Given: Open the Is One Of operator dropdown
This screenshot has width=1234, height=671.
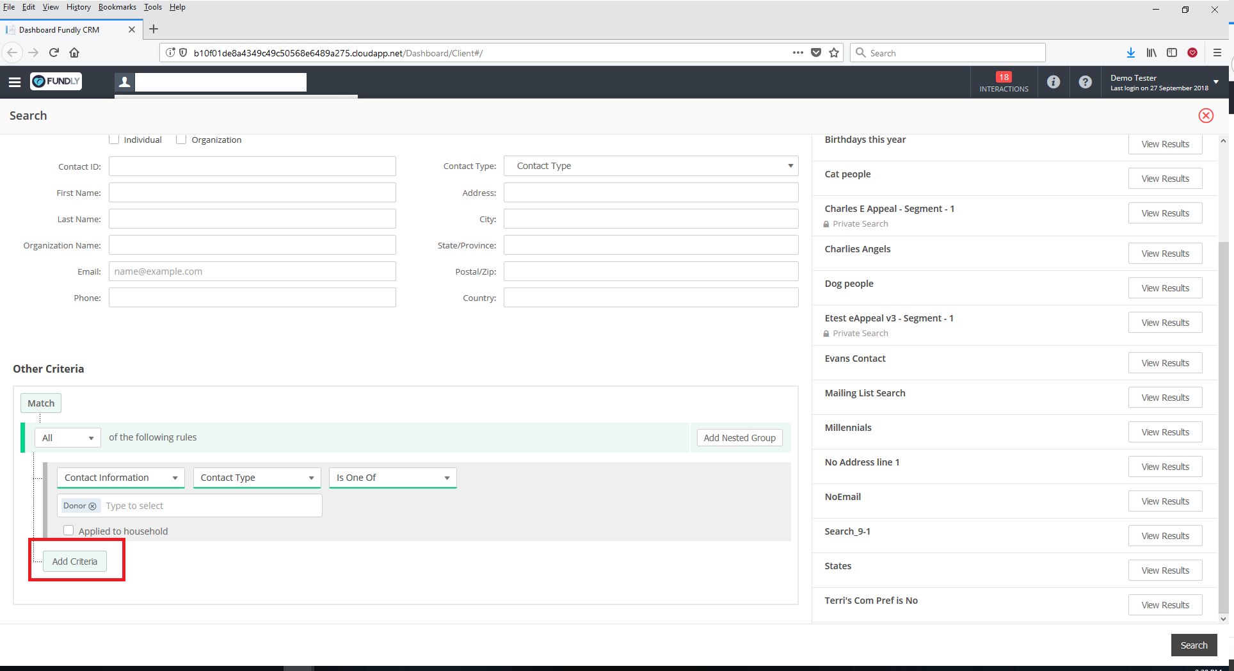Looking at the screenshot, I should pyautogui.click(x=393, y=478).
